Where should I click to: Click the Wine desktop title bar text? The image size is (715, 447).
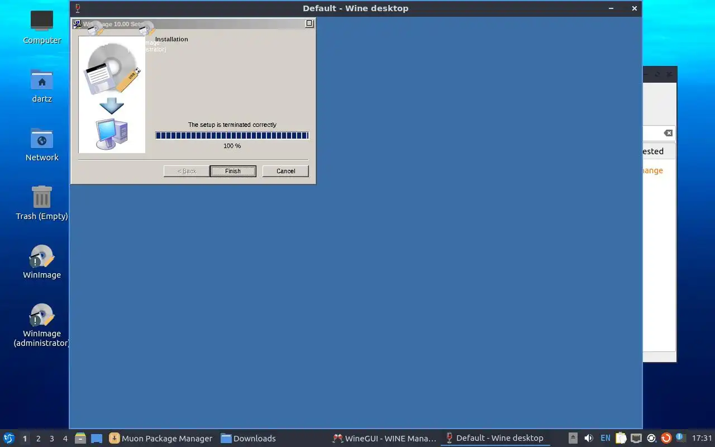point(355,8)
